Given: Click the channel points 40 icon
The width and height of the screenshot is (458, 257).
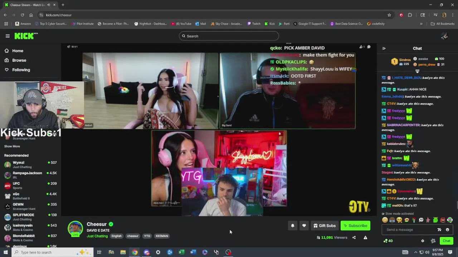Looking at the screenshot, I should tap(388, 241).
